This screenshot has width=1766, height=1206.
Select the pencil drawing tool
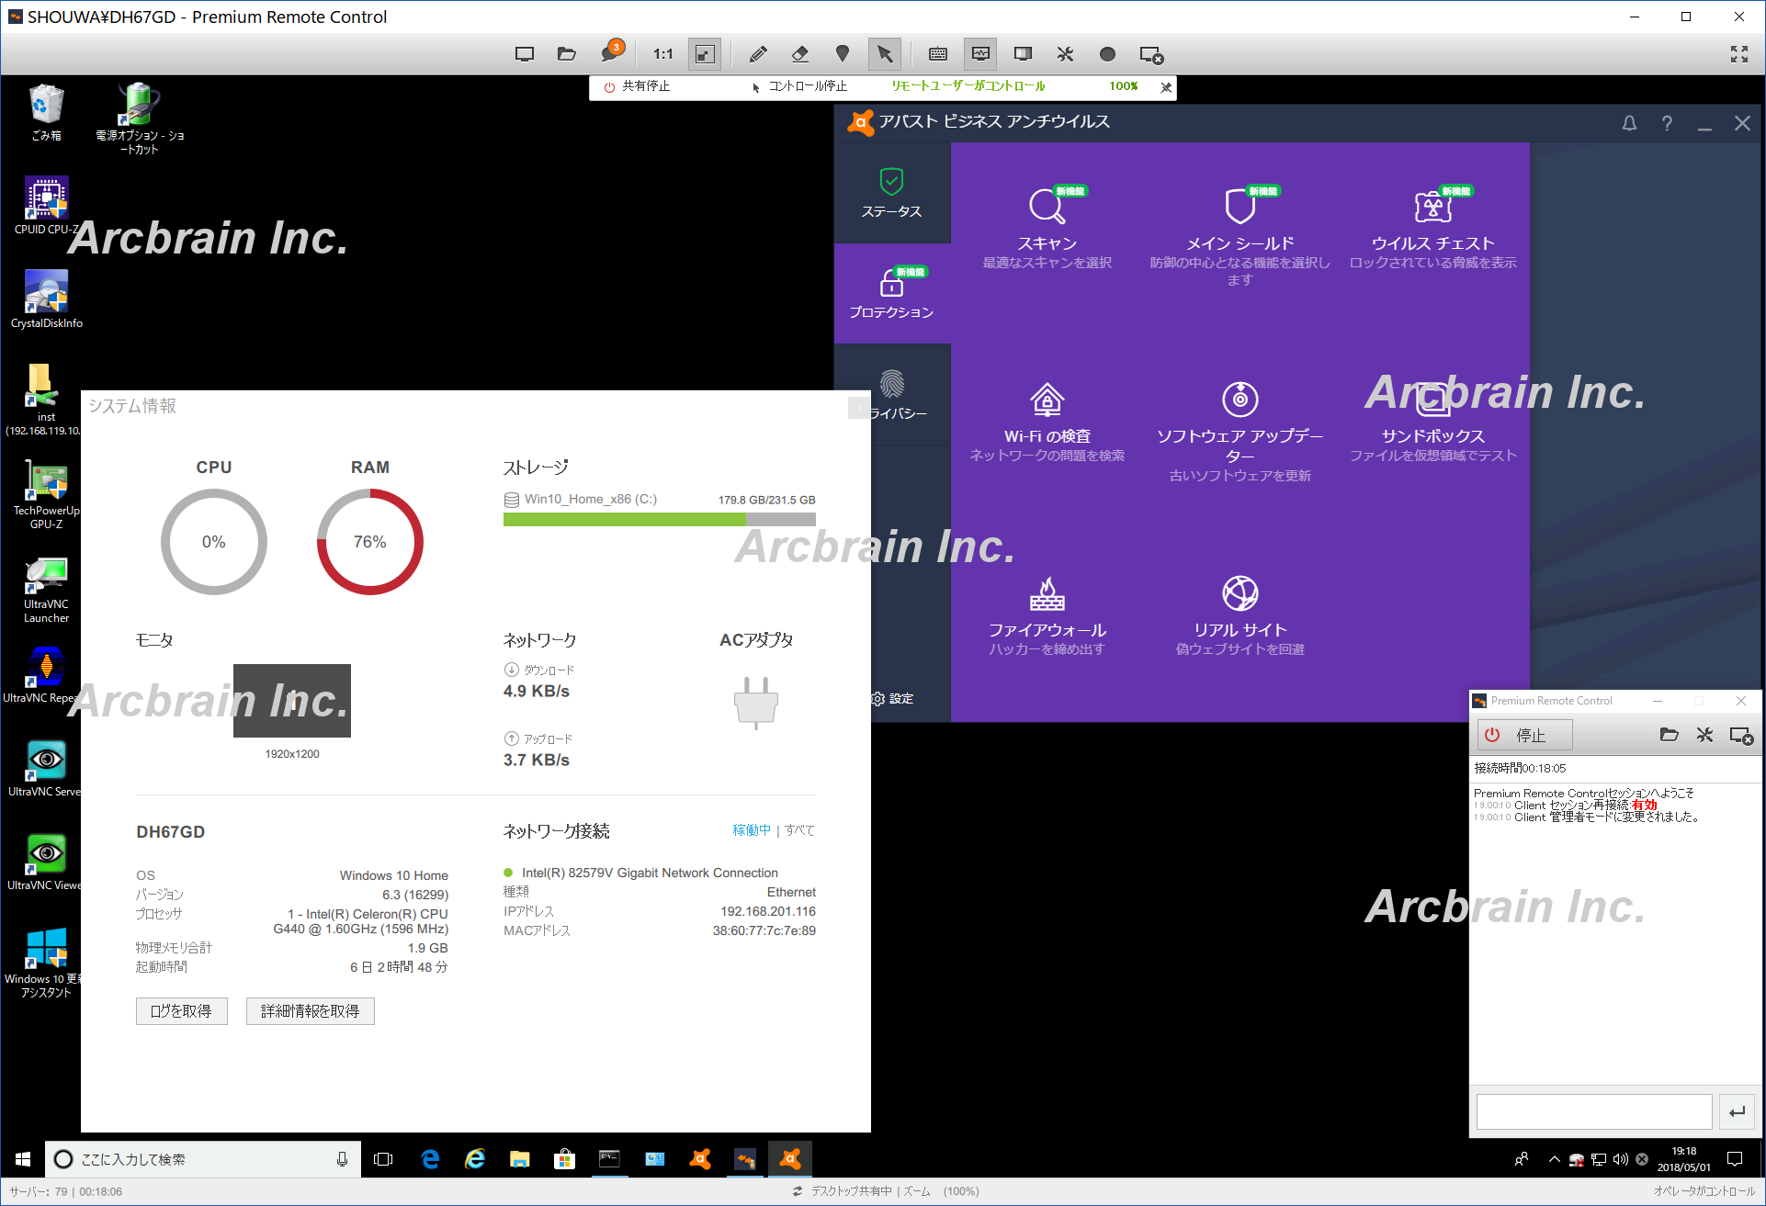pos(758,54)
